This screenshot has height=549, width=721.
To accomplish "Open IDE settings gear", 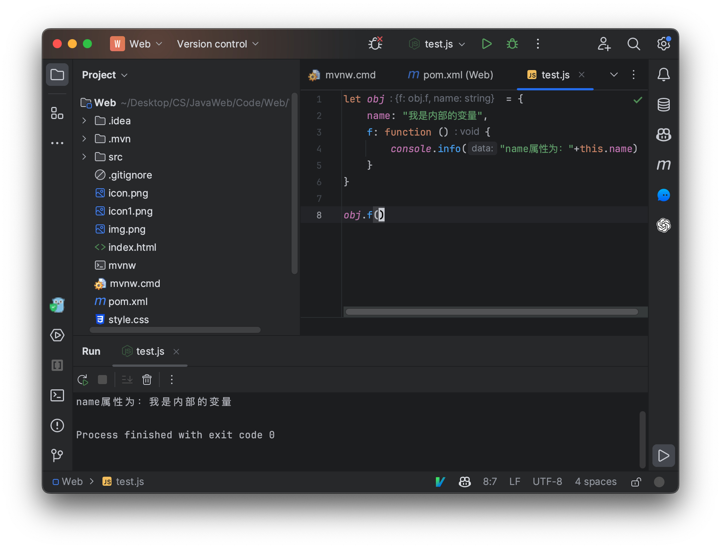I will click(663, 44).
